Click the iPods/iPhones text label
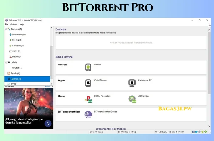This screenshot has width=214, height=141. 100,80
